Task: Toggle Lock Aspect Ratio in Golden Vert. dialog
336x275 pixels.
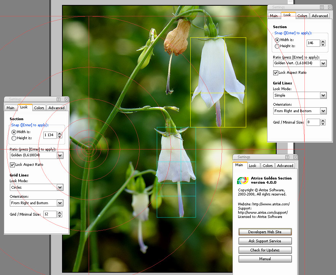Action: coord(276,73)
